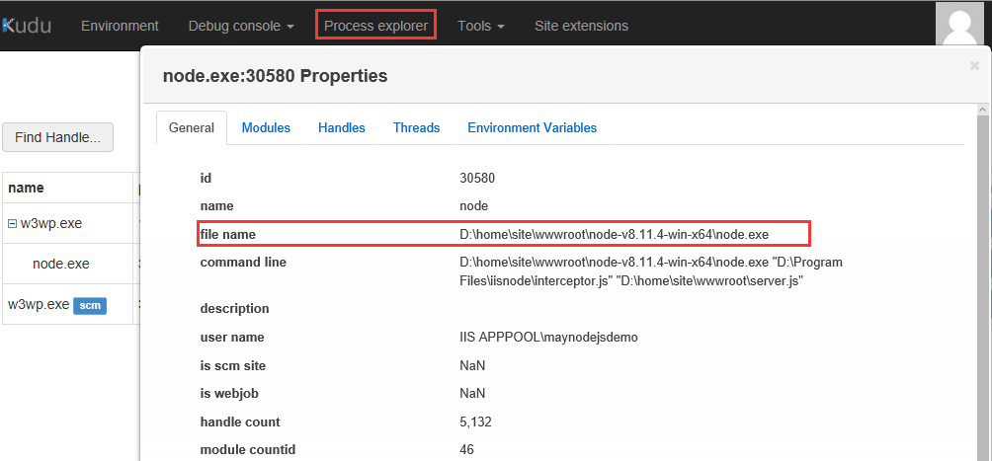The height and width of the screenshot is (461, 992).
Task: Go to Process explorer
Action: 376,26
